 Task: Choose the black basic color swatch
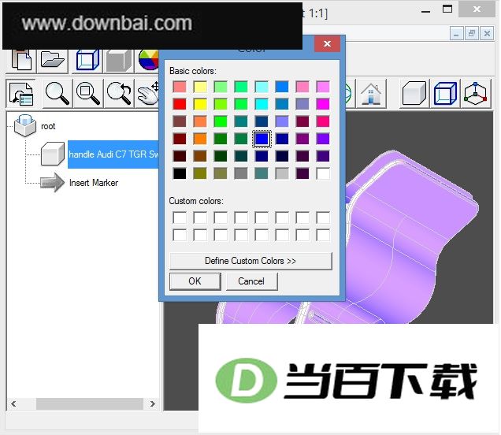[x=180, y=173]
